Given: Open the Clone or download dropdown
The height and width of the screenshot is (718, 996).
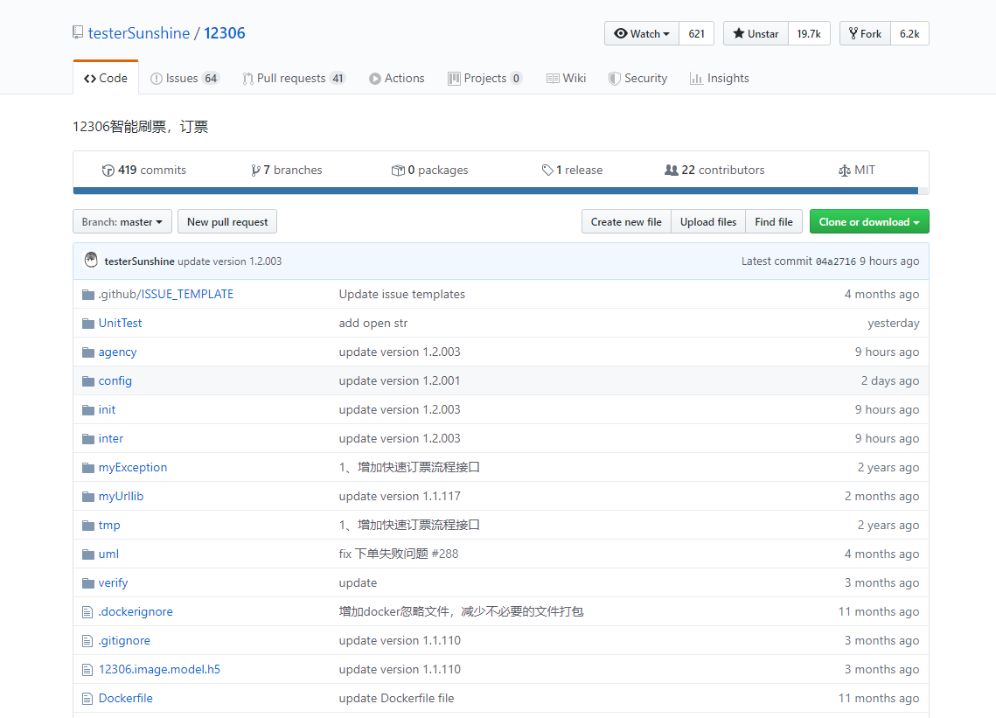Looking at the screenshot, I should point(868,222).
